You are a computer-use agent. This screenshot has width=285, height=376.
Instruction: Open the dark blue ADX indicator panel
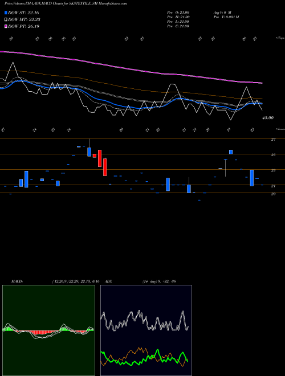146,330
